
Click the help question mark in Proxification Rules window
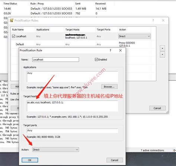tap(153, 20)
